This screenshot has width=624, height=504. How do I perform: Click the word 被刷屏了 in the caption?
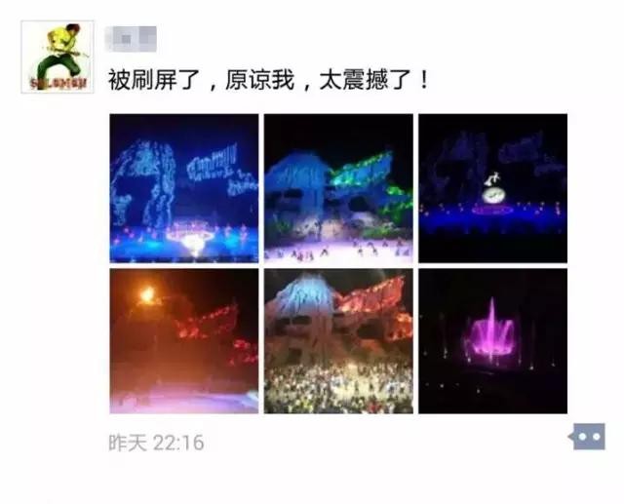(154, 80)
